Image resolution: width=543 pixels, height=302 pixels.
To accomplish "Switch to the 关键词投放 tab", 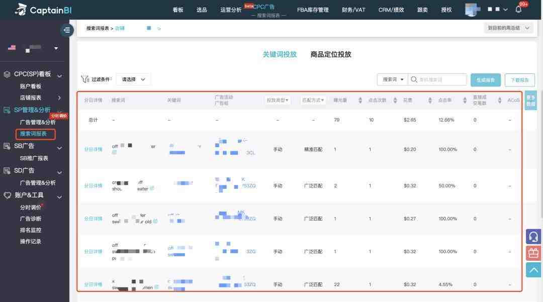I will (280, 54).
